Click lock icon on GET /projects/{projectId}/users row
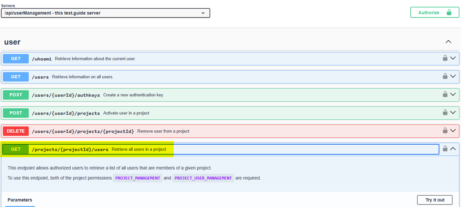Screen dimensions: 461x207 445,149
